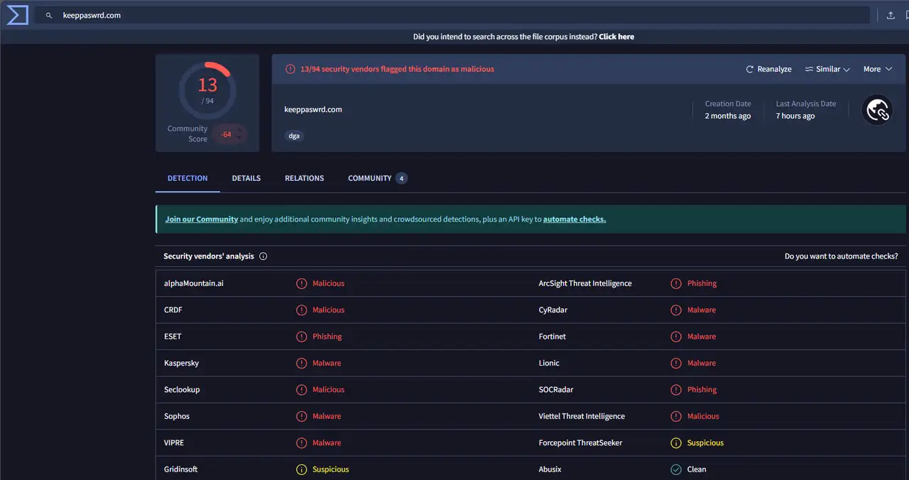
Task: Click Abusix clean checkmark icon
Action: [x=676, y=469]
